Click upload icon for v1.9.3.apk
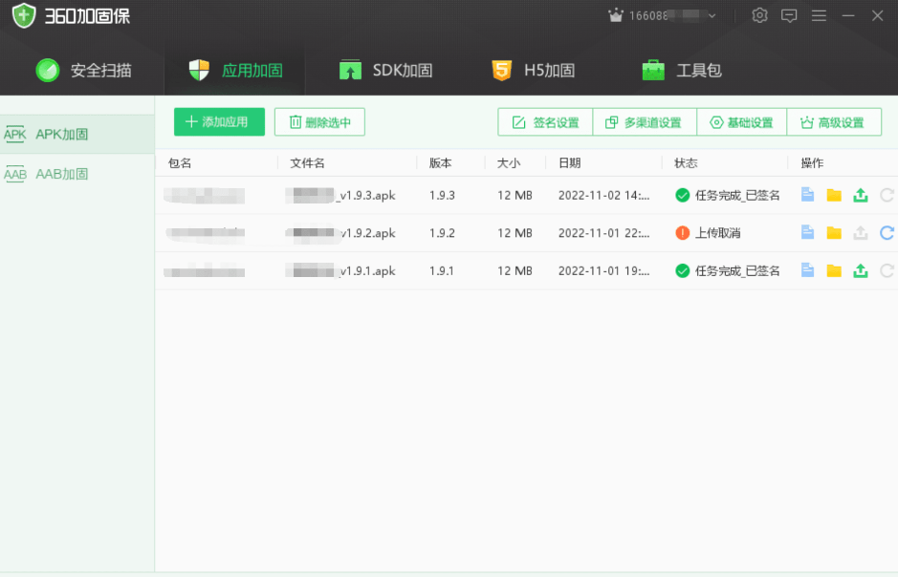 tap(860, 195)
